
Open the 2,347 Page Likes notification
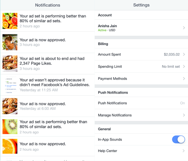[x=48, y=63]
